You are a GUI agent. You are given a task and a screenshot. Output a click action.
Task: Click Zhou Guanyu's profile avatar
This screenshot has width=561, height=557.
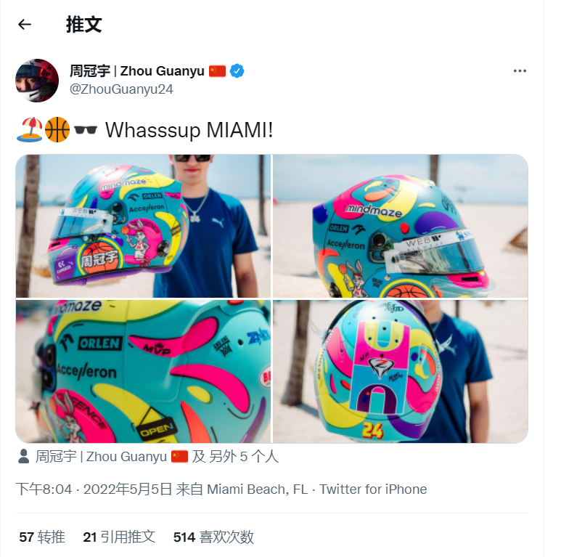(37, 80)
